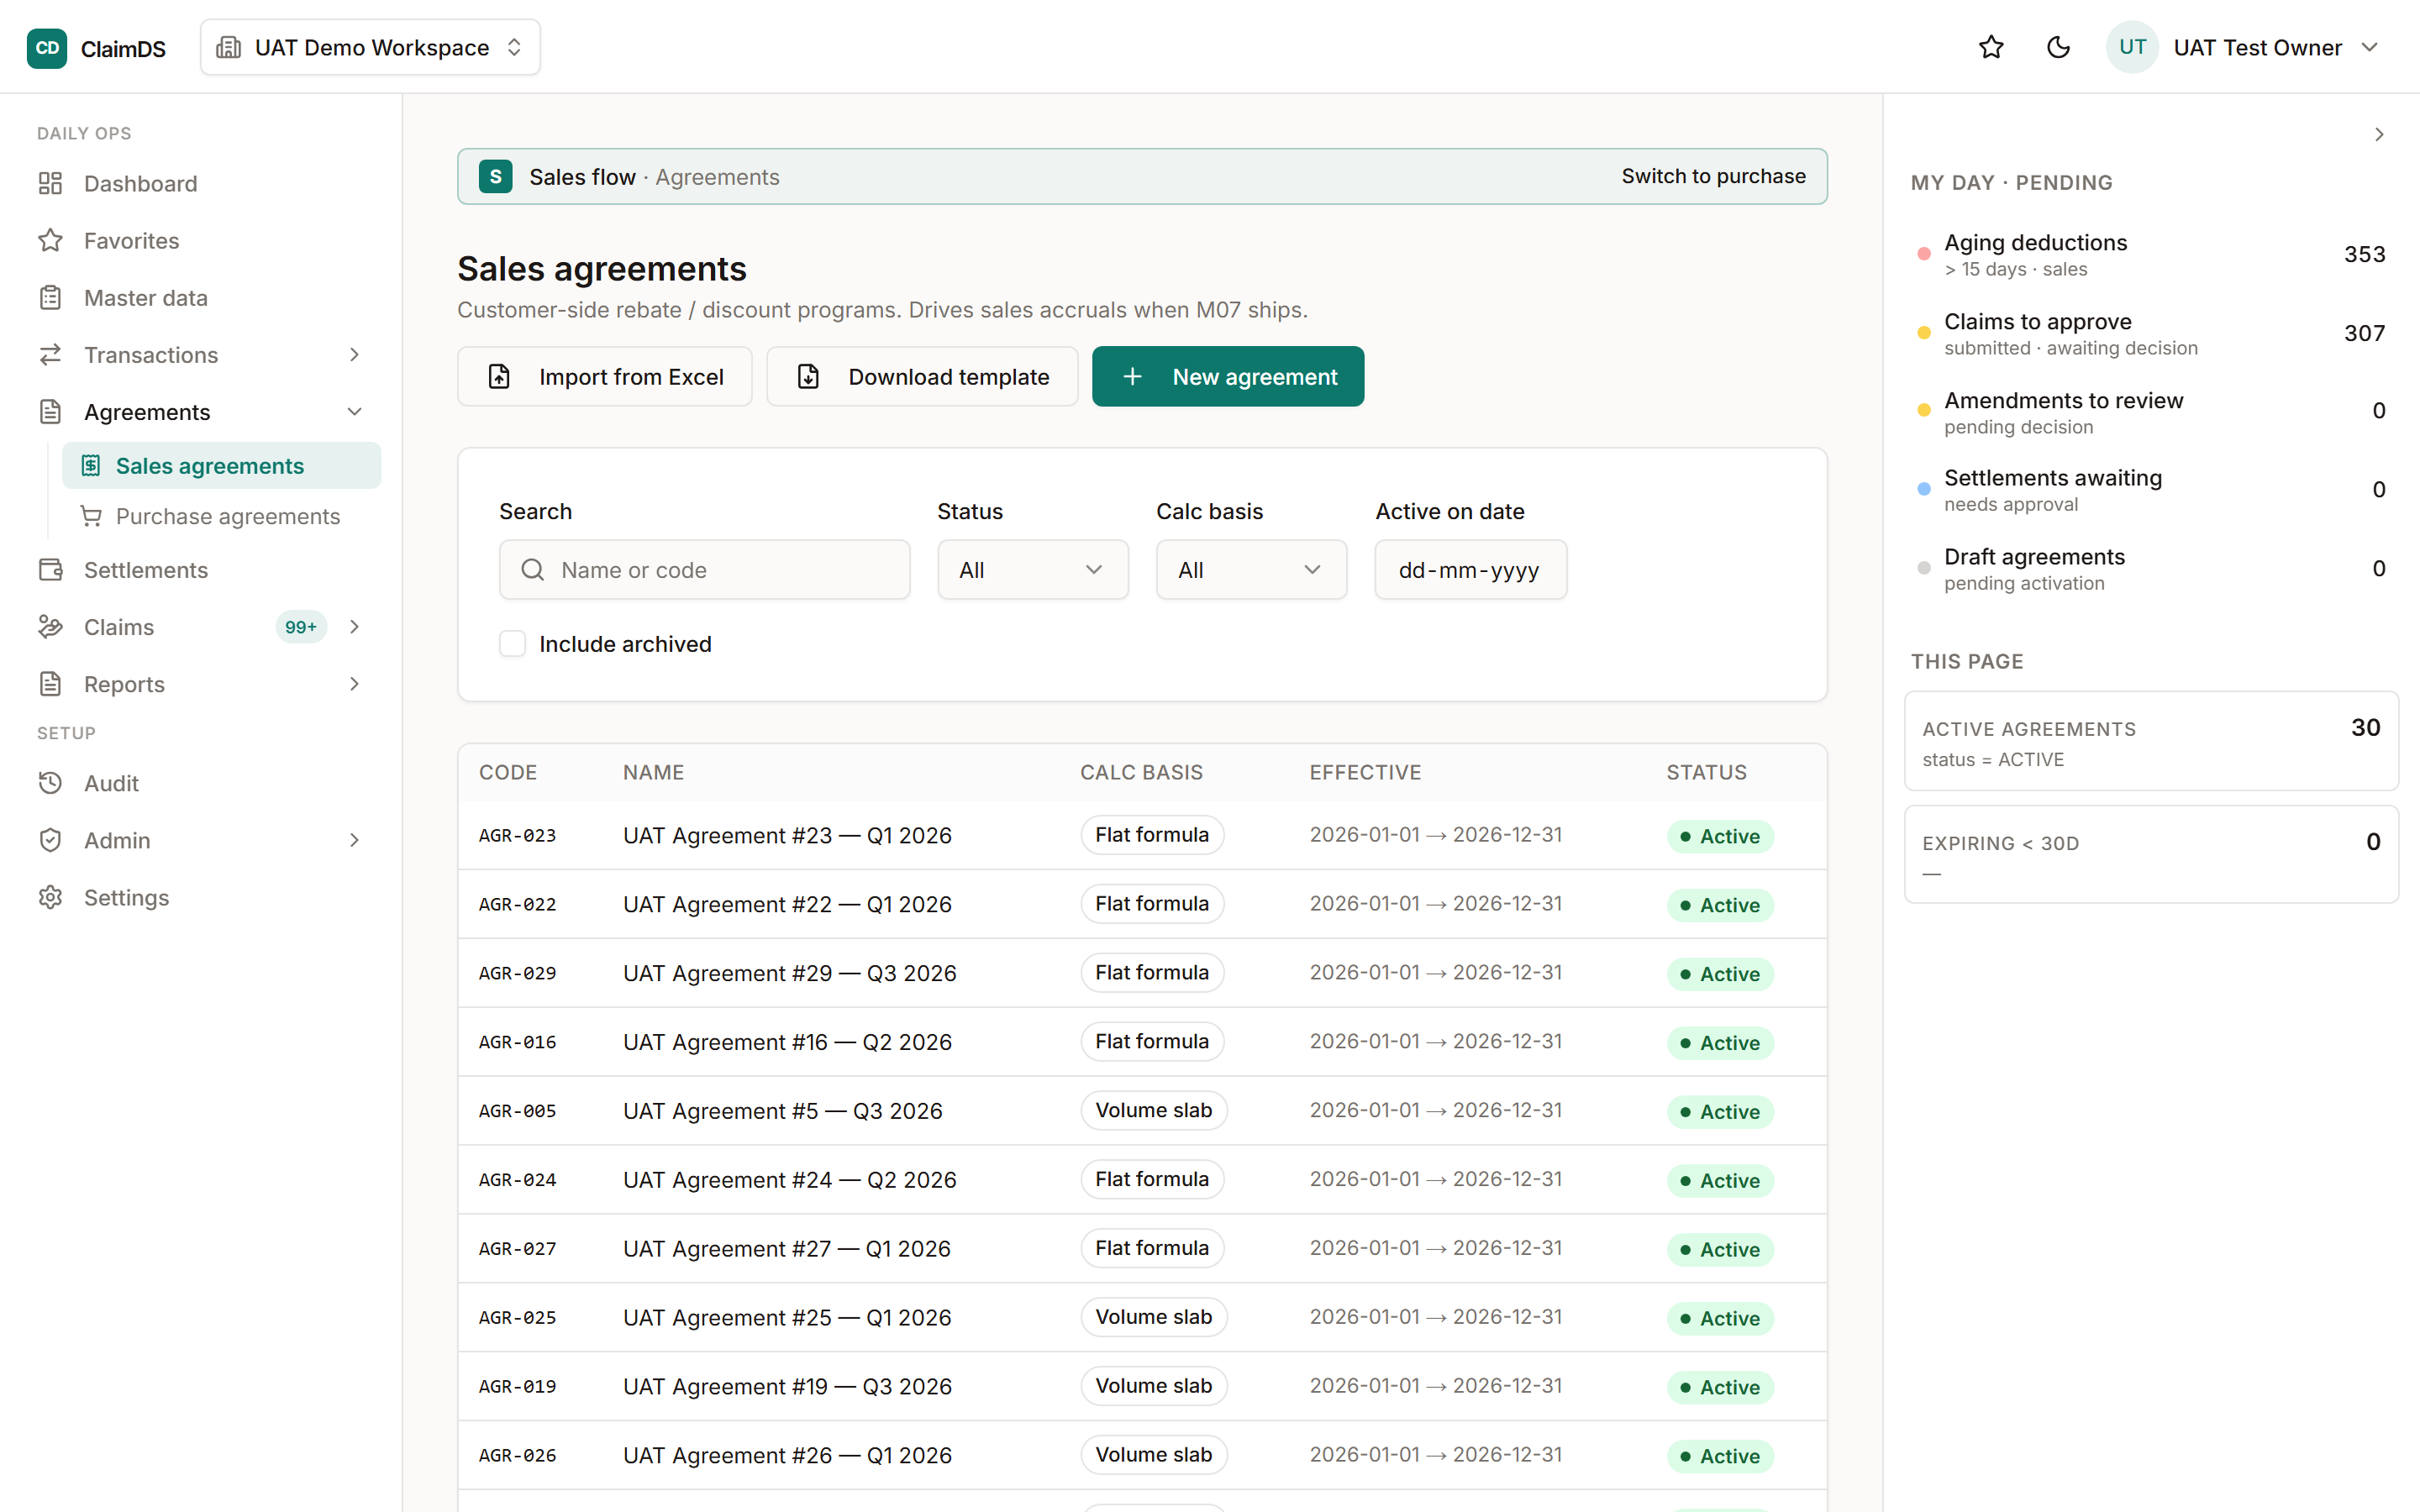Click the Active on date field
Image resolution: width=2420 pixels, height=1512 pixels.
tap(1470, 569)
